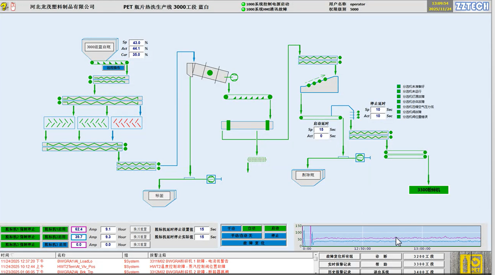This screenshot has height=275, width=495.
Task: Switch 手动/自动 关 mode off
Action: pos(242,236)
